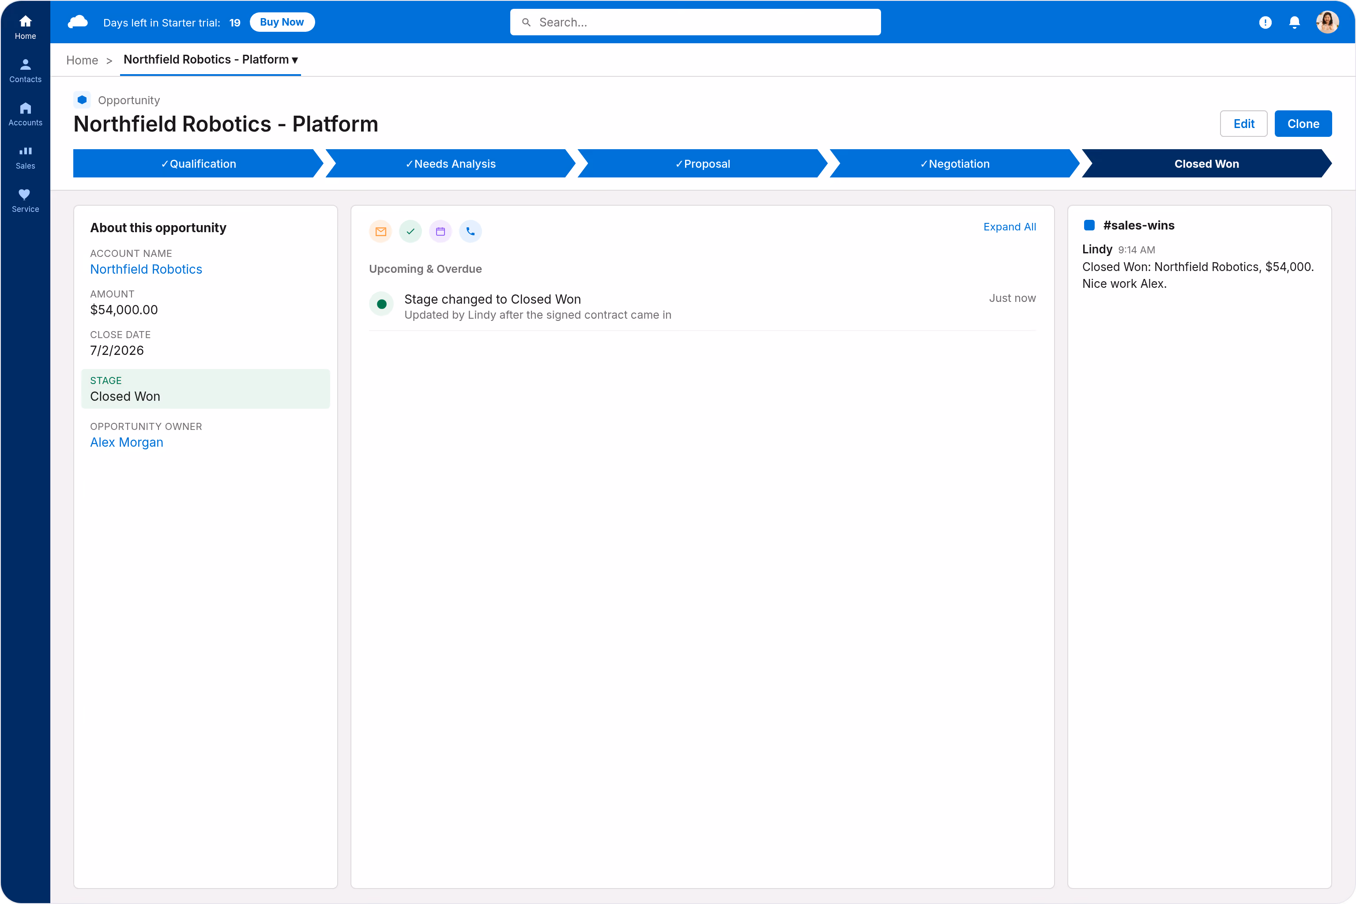The image size is (1356, 904).
Task: Click the search magnifier icon
Action: (x=526, y=23)
